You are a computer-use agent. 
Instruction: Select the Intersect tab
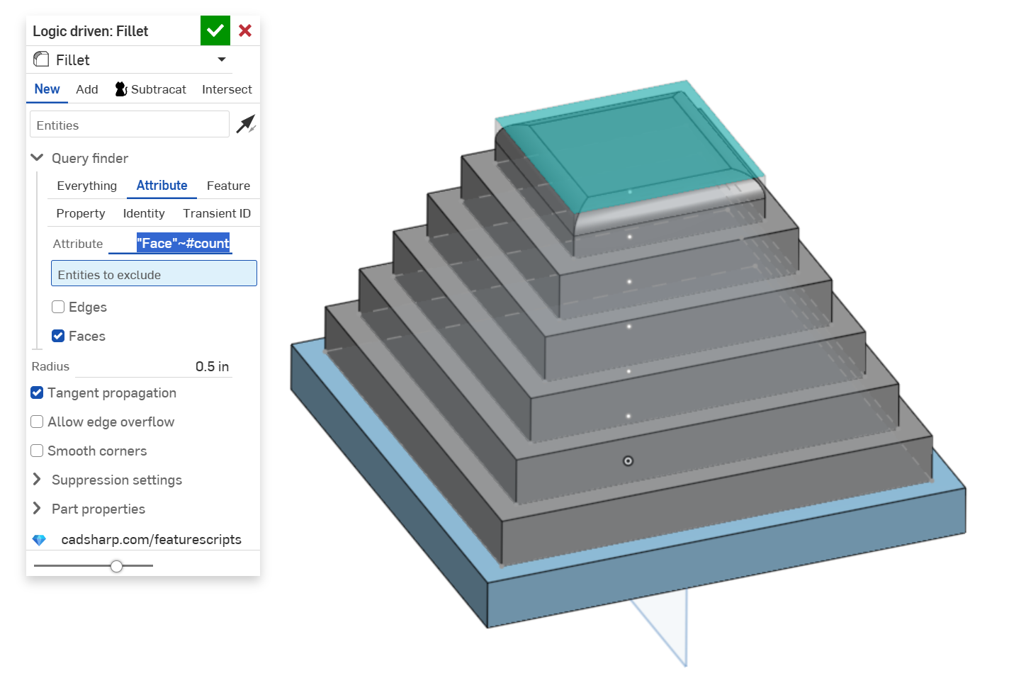point(227,89)
